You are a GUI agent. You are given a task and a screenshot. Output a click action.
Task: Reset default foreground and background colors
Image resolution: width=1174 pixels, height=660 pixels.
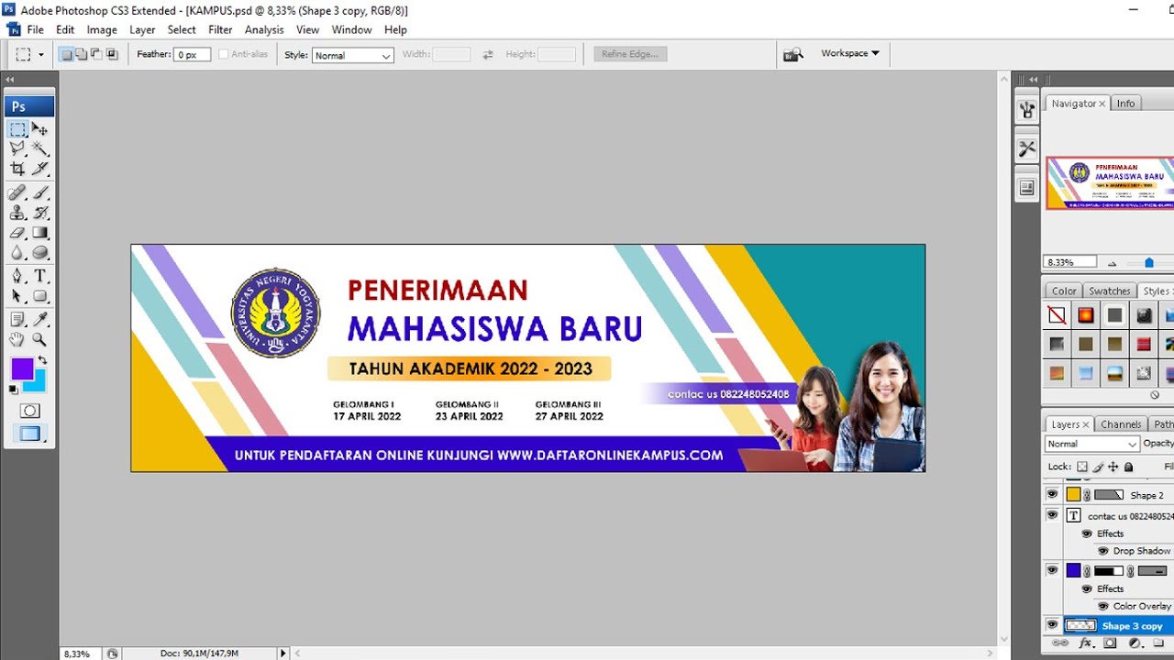click(x=13, y=390)
